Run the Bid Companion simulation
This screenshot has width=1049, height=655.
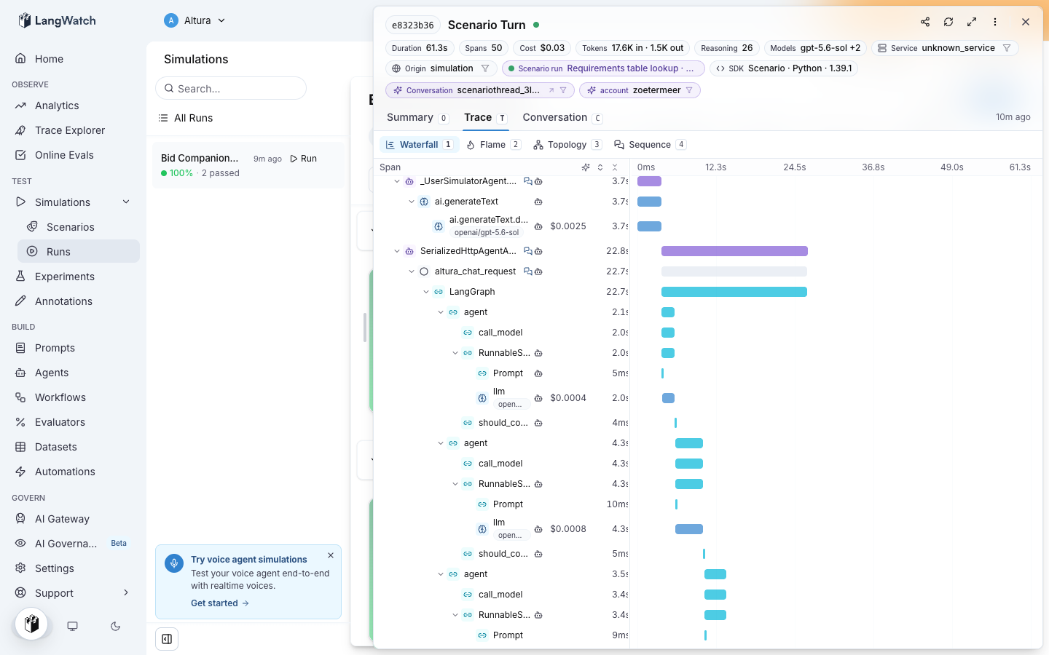coord(304,159)
